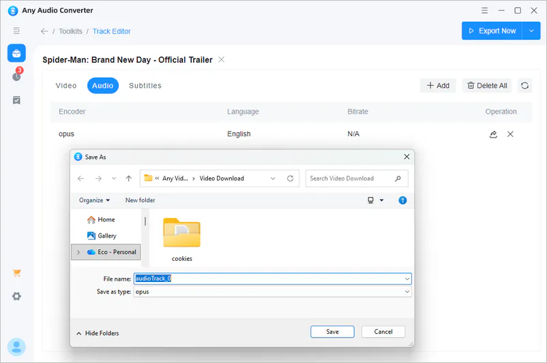Select the Audio tab
This screenshot has width=547, height=363.
pos(103,86)
